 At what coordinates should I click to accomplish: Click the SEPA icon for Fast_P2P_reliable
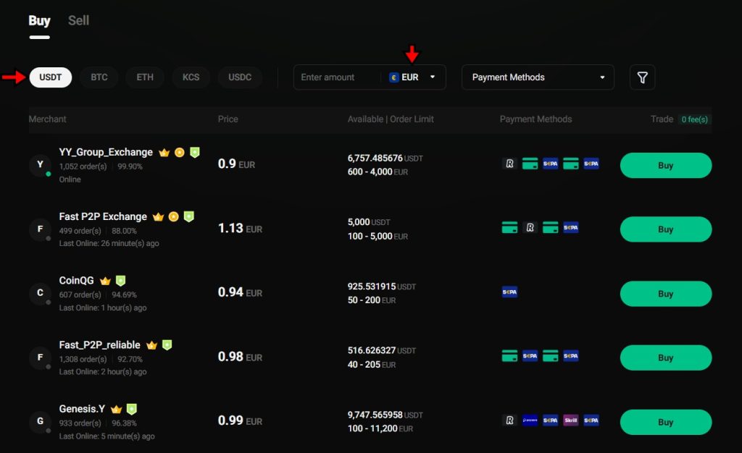[x=530, y=356]
